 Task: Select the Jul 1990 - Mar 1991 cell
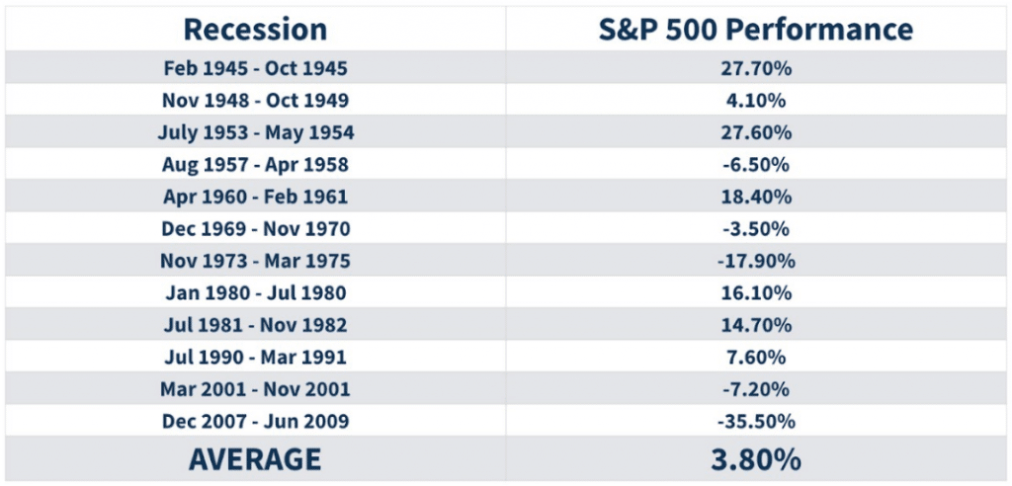tap(255, 358)
